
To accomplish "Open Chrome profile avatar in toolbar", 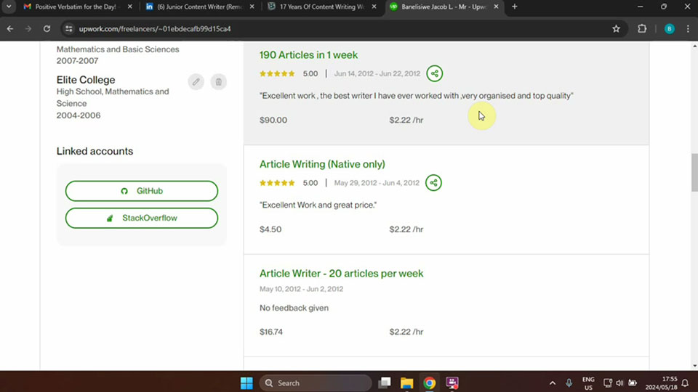I will (669, 29).
